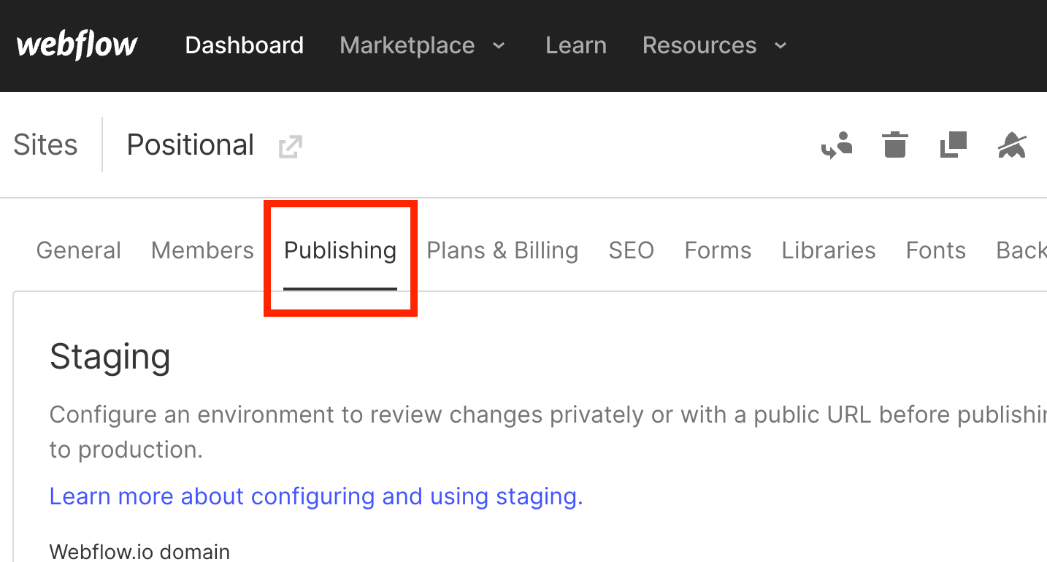Open the Learn menu item
Image resolution: width=1047 pixels, height=562 pixels.
(x=576, y=45)
